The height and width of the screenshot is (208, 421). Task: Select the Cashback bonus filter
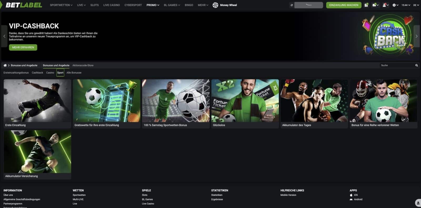(x=37, y=73)
